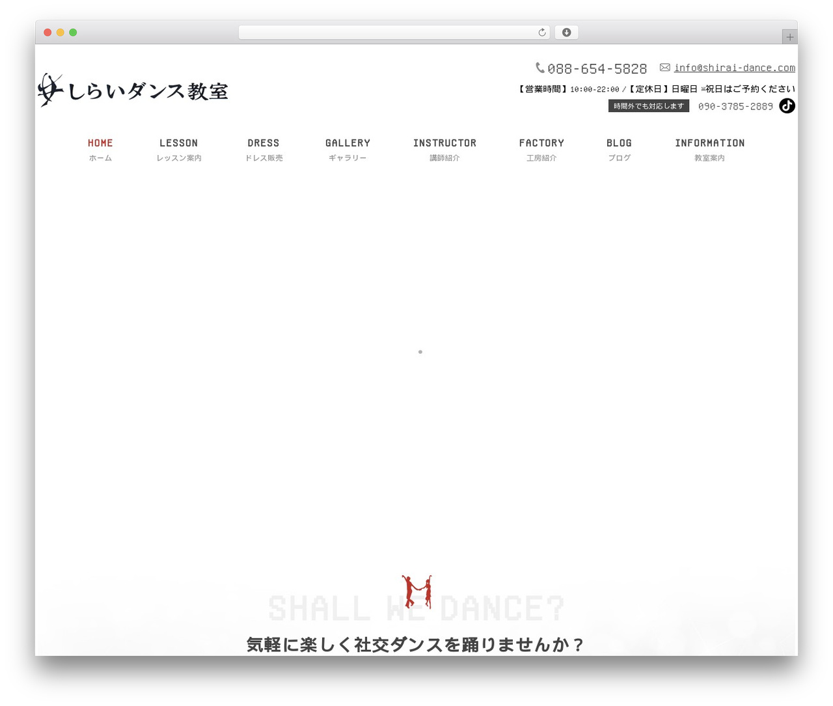Image resolution: width=833 pixels, height=706 pixels.
Task: Click the red dancing couple icon
Action: click(x=416, y=591)
